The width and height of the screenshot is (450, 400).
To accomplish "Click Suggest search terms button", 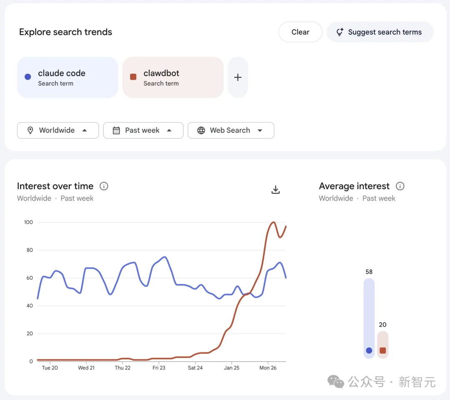I will (380, 32).
